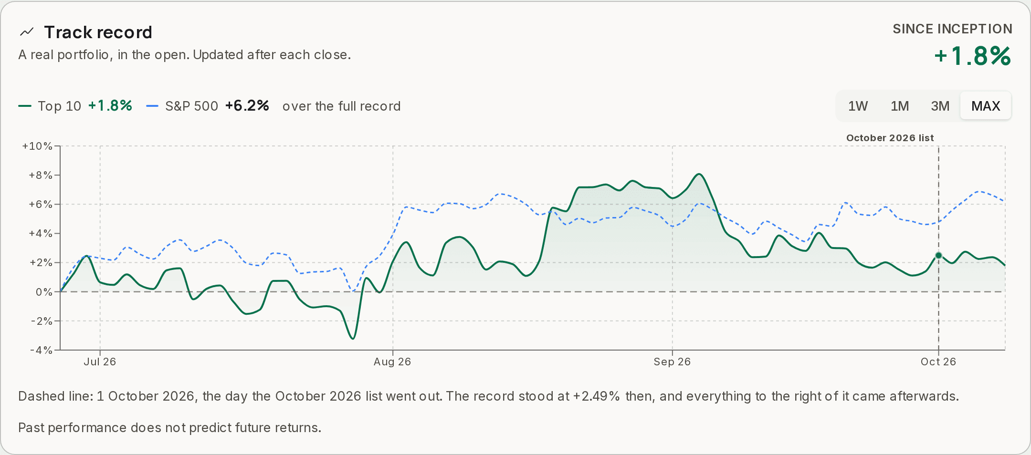Screen dimensions: 1031x455
Task: Click the +4% y-axis label
Action: [41, 233]
